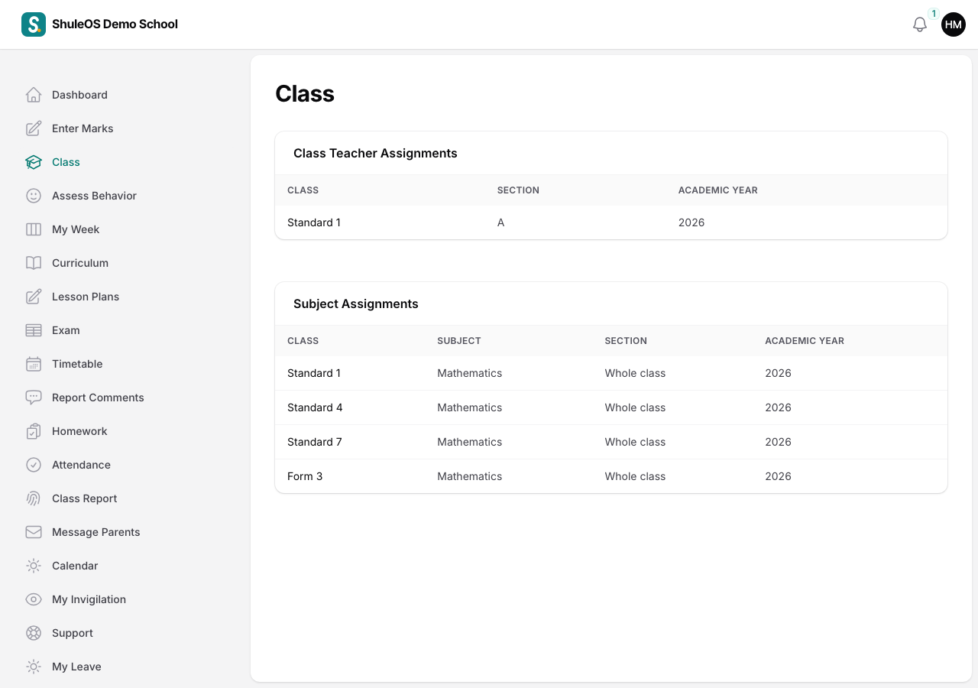Open Enter Marks page
This screenshot has width=978, height=688.
tap(83, 128)
